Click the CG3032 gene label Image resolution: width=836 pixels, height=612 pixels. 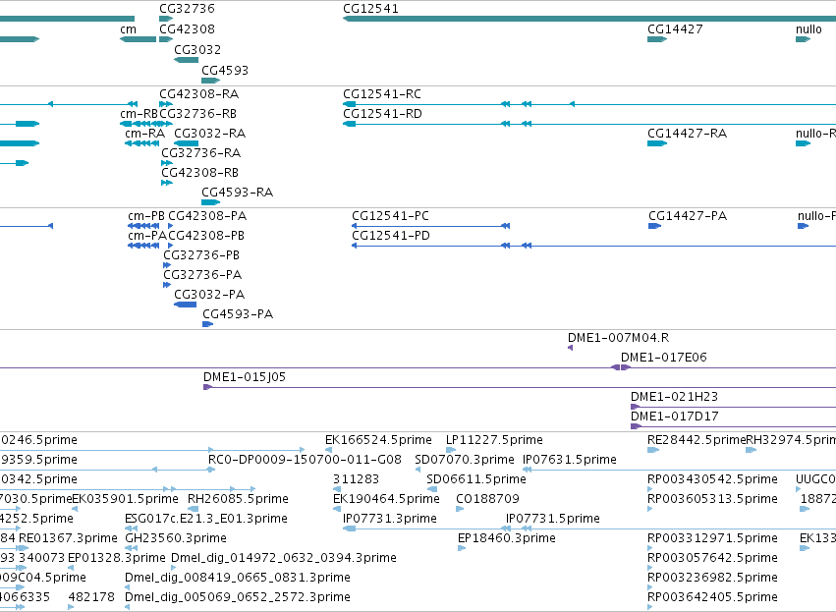coord(197,49)
